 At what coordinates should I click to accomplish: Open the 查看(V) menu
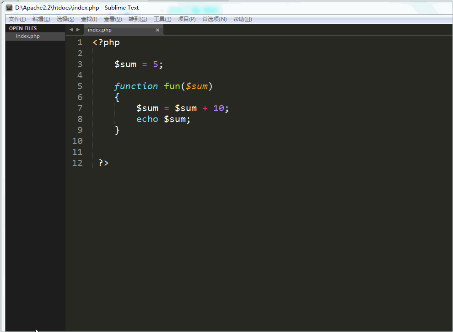click(x=113, y=19)
